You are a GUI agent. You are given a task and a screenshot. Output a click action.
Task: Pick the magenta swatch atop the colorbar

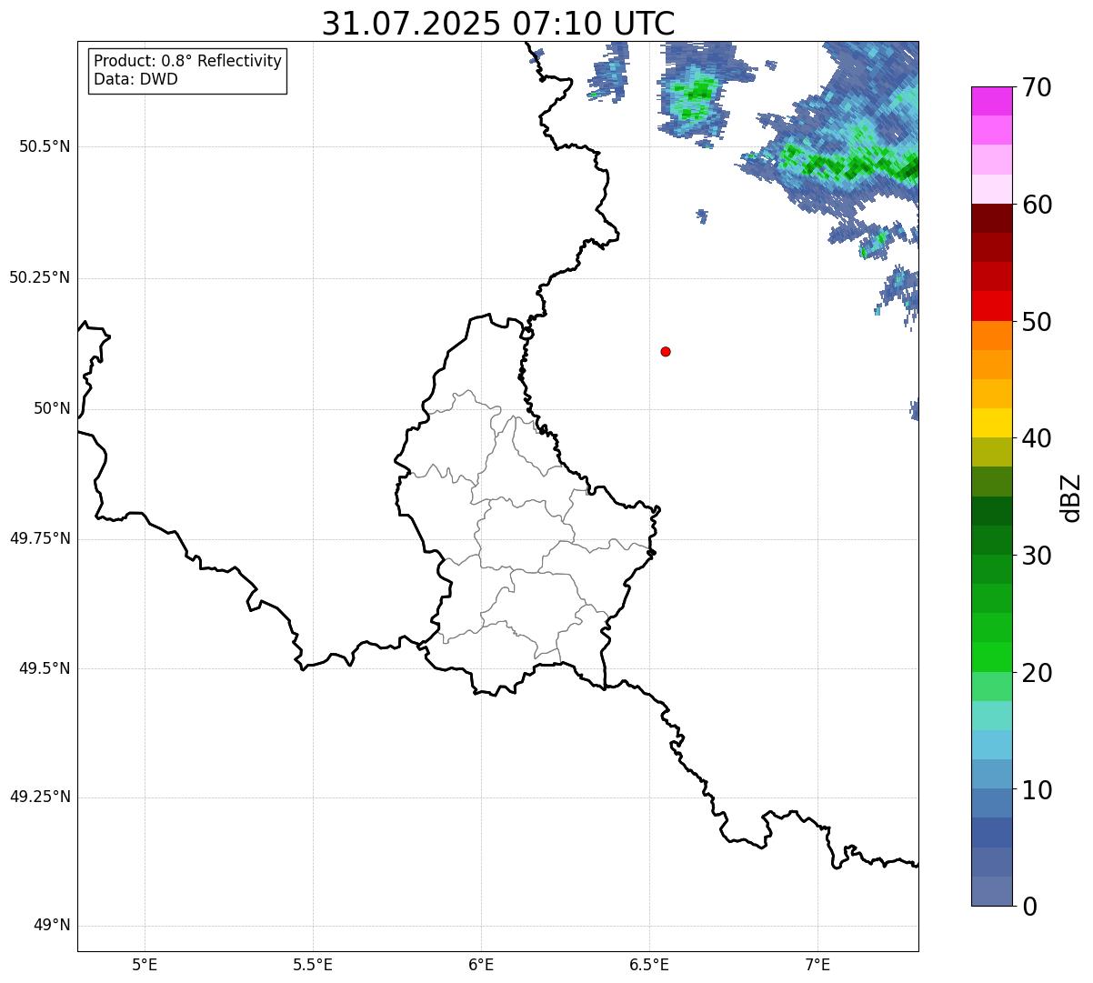[992, 102]
